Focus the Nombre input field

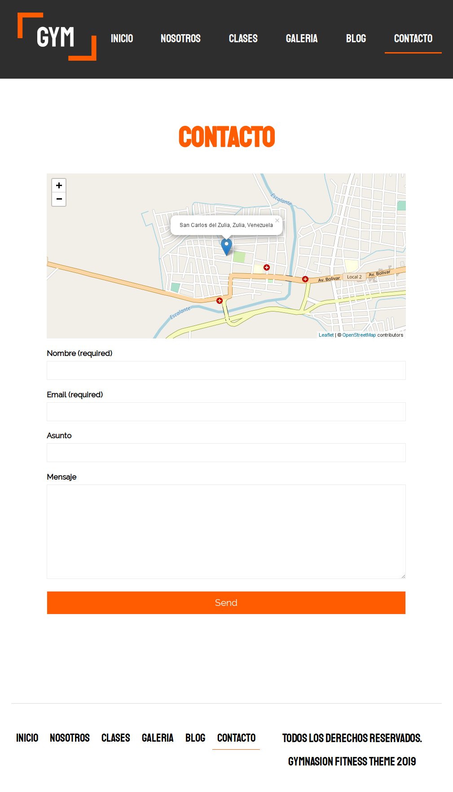click(226, 370)
